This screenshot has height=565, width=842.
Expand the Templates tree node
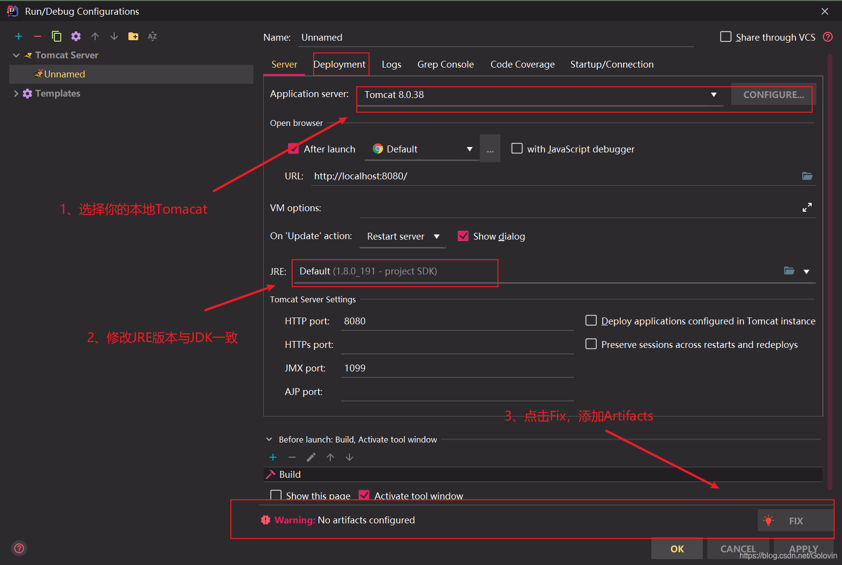16,94
